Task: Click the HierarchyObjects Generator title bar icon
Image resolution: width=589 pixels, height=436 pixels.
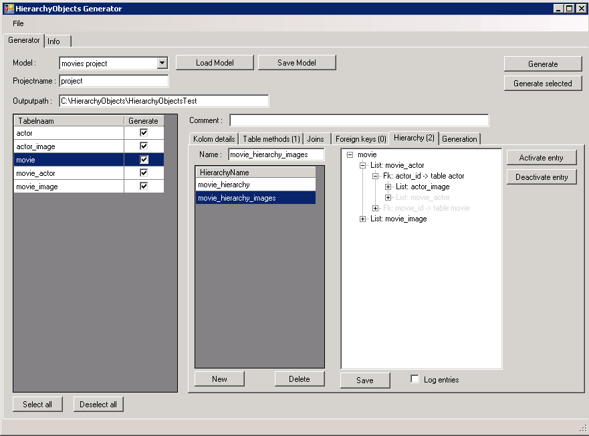Action: click(9, 9)
